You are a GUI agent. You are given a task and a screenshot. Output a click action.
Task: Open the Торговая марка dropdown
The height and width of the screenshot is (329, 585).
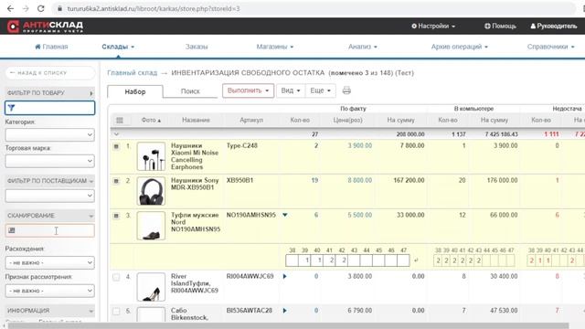[49, 161]
